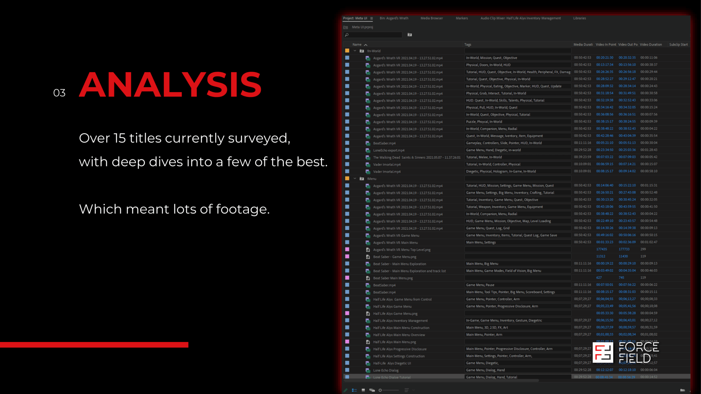Switch to Icon View
701x394 pixels.
(x=363, y=390)
